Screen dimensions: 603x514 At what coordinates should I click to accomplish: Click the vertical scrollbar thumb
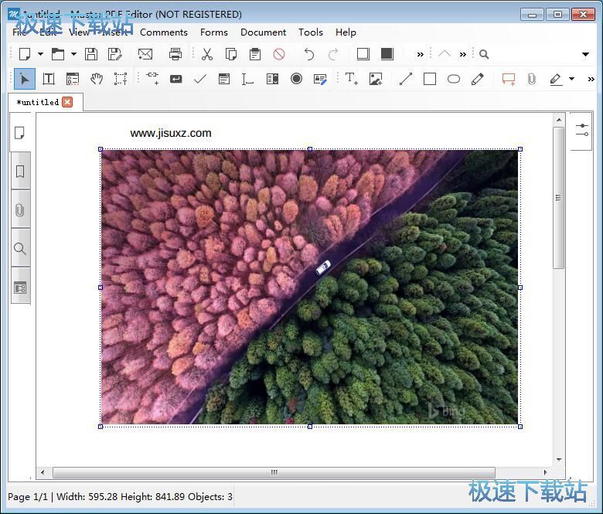(559, 198)
